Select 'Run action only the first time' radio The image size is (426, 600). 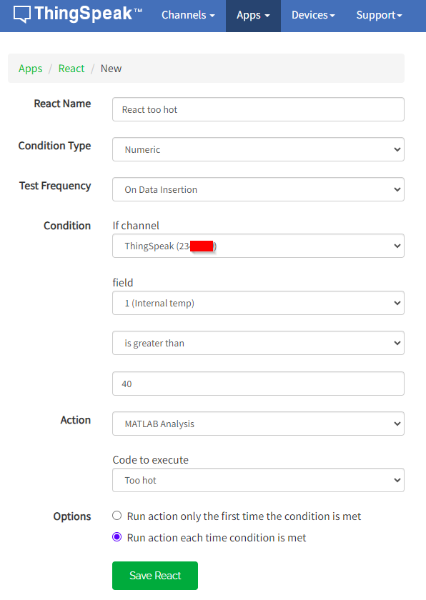(117, 516)
